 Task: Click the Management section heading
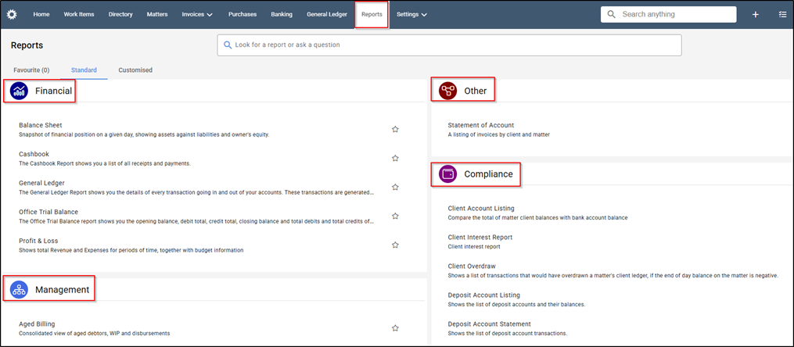[63, 290]
